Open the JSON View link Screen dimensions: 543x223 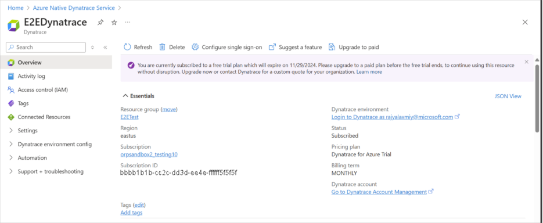[508, 96]
